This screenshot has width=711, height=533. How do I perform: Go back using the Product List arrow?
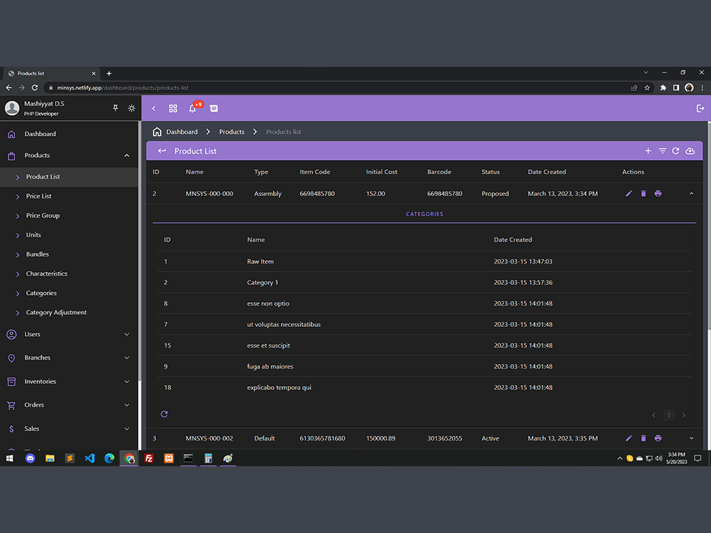(162, 151)
